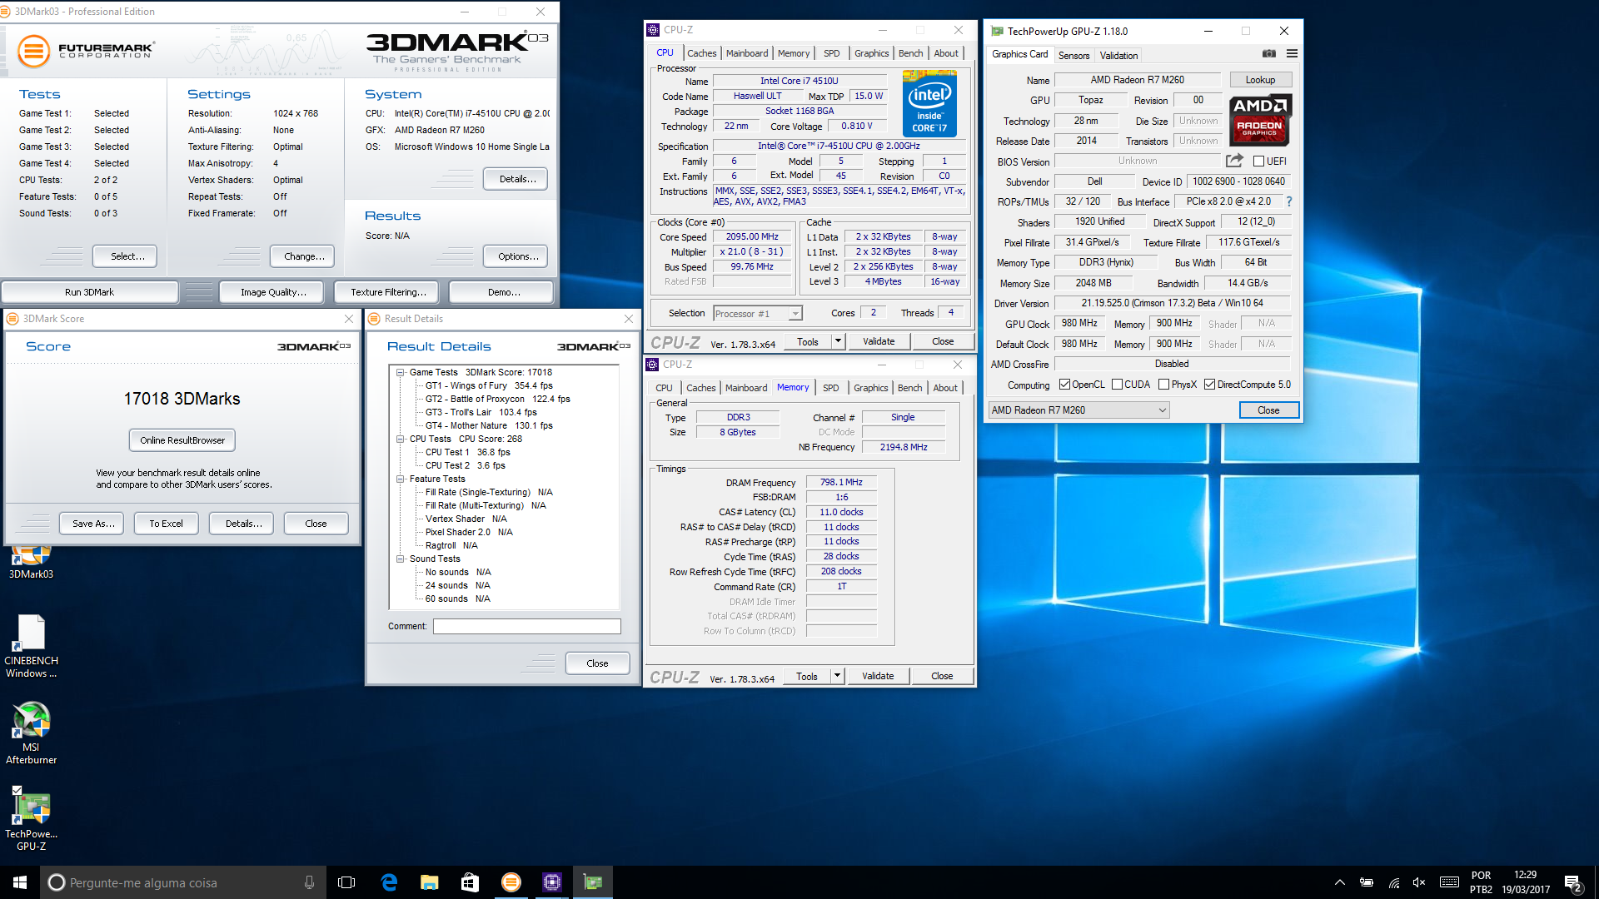Click the GPU-Z screenshot camera icon
This screenshot has height=899, width=1599.
point(1268,54)
